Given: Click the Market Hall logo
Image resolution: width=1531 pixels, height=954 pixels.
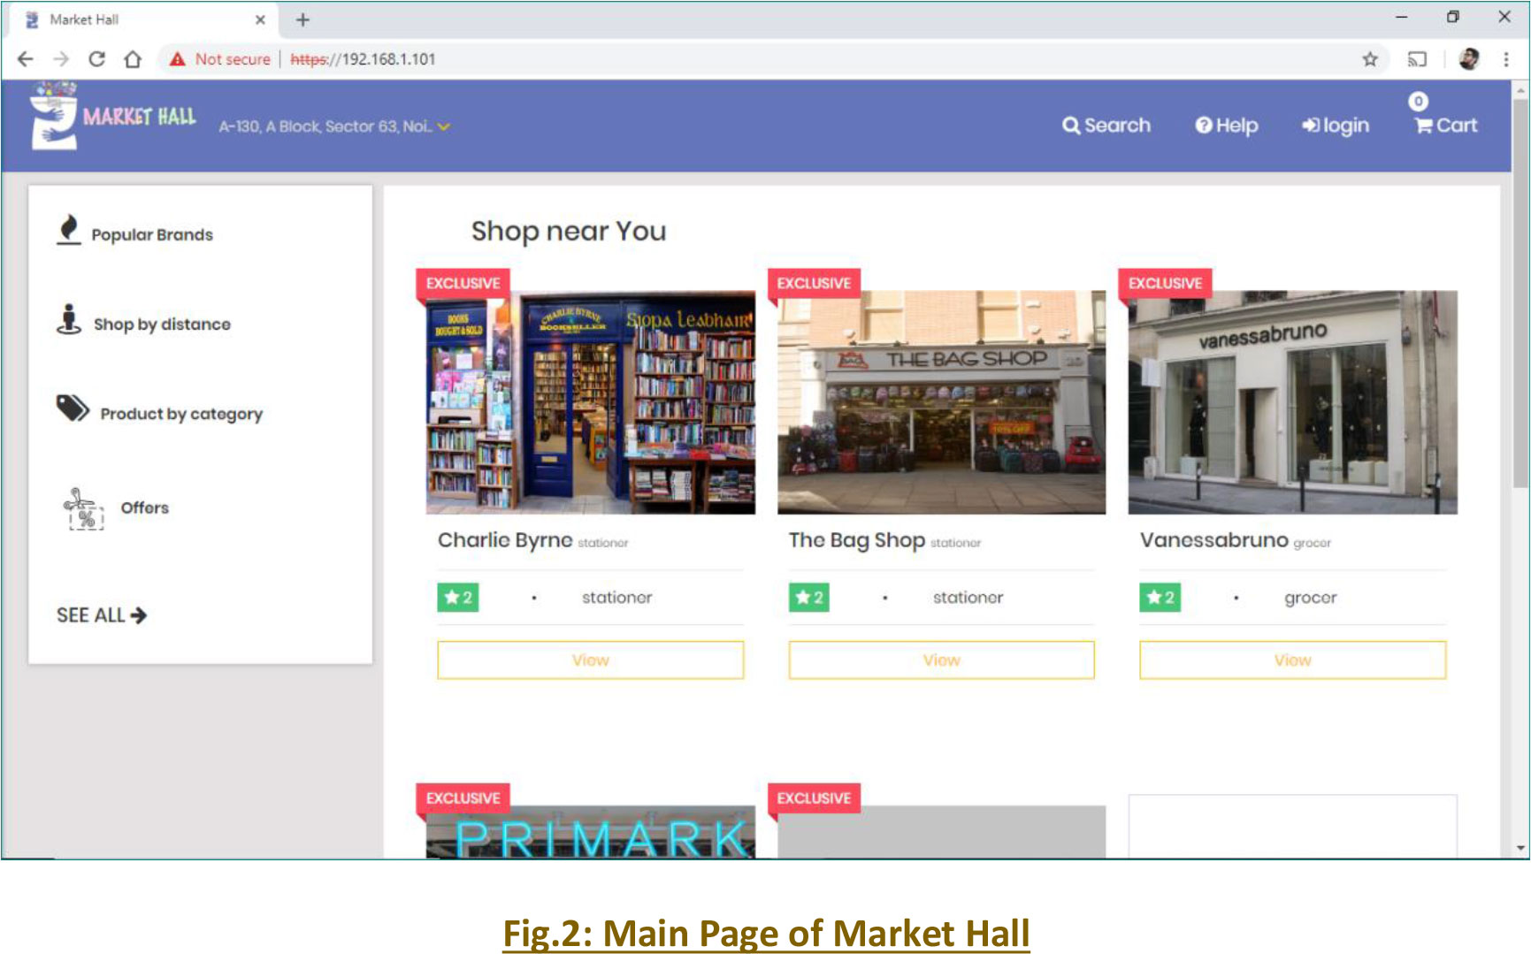Looking at the screenshot, I should [x=112, y=116].
